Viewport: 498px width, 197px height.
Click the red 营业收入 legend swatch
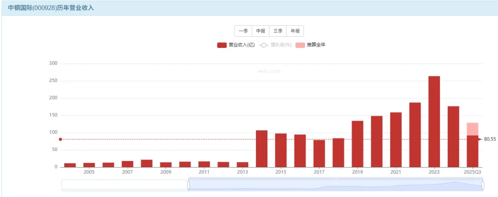(x=222, y=45)
